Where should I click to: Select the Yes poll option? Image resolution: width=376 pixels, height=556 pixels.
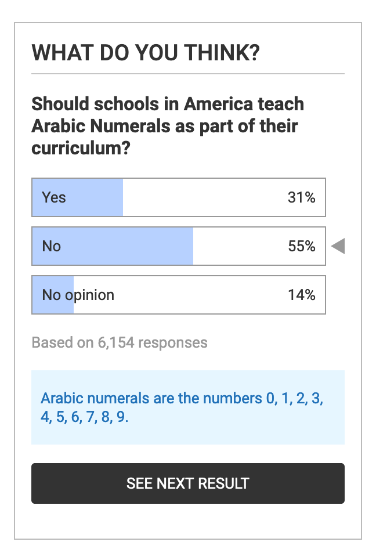tap(178, 197)
